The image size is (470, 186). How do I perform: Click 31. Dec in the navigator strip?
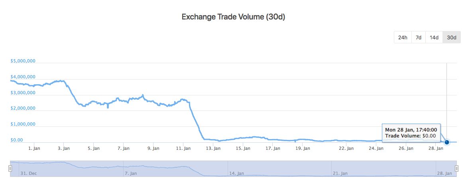[28, 173]
